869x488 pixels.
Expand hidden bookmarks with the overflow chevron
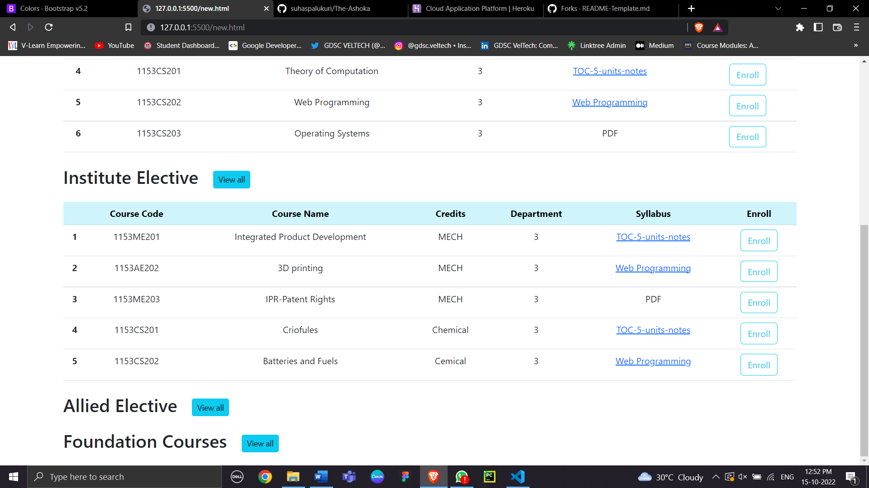point(856,45)
